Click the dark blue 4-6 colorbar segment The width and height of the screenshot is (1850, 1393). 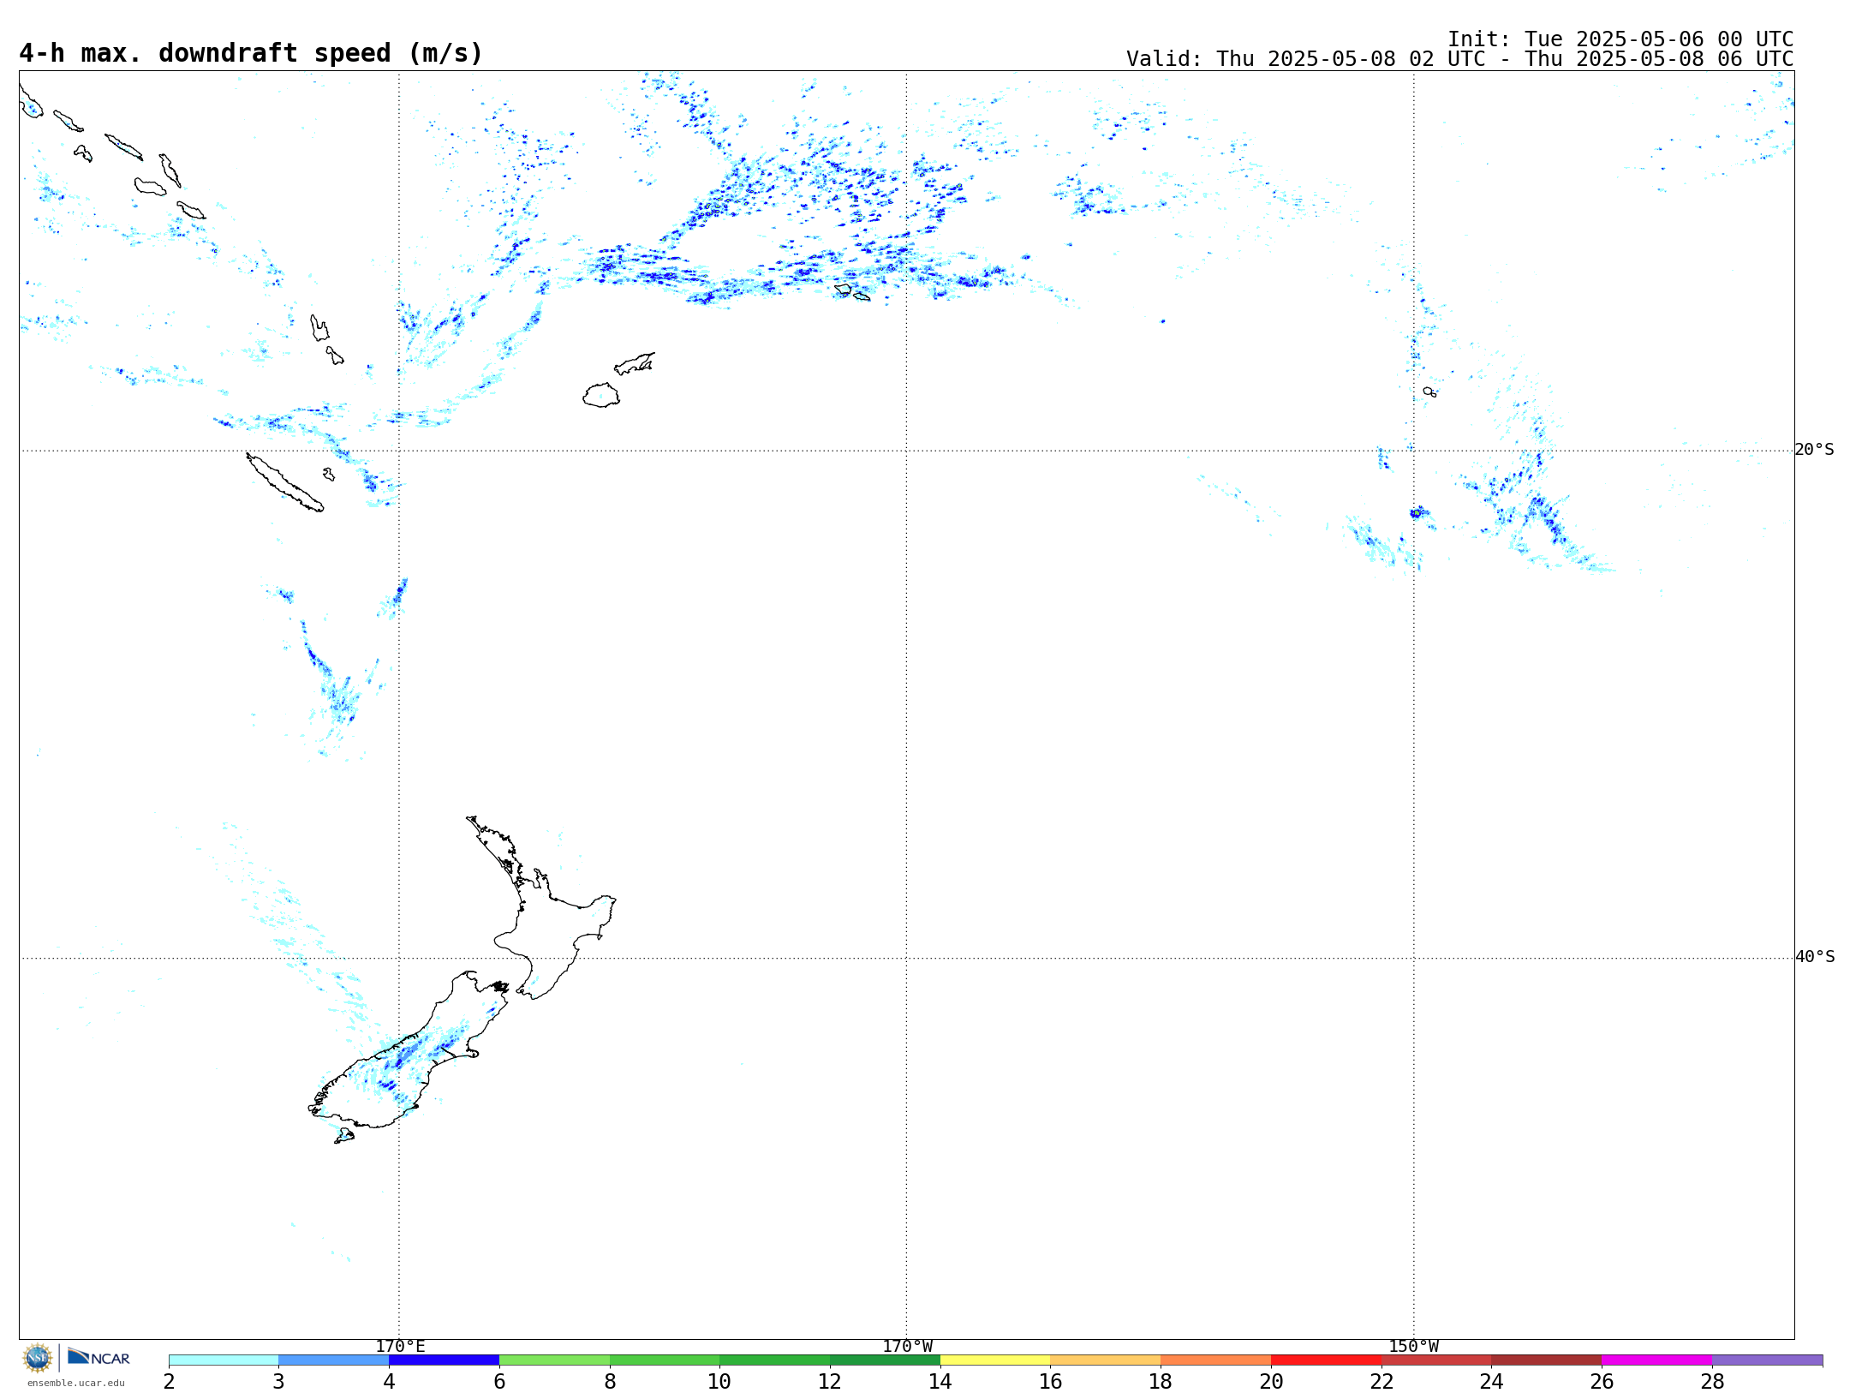pos(444,1360)
